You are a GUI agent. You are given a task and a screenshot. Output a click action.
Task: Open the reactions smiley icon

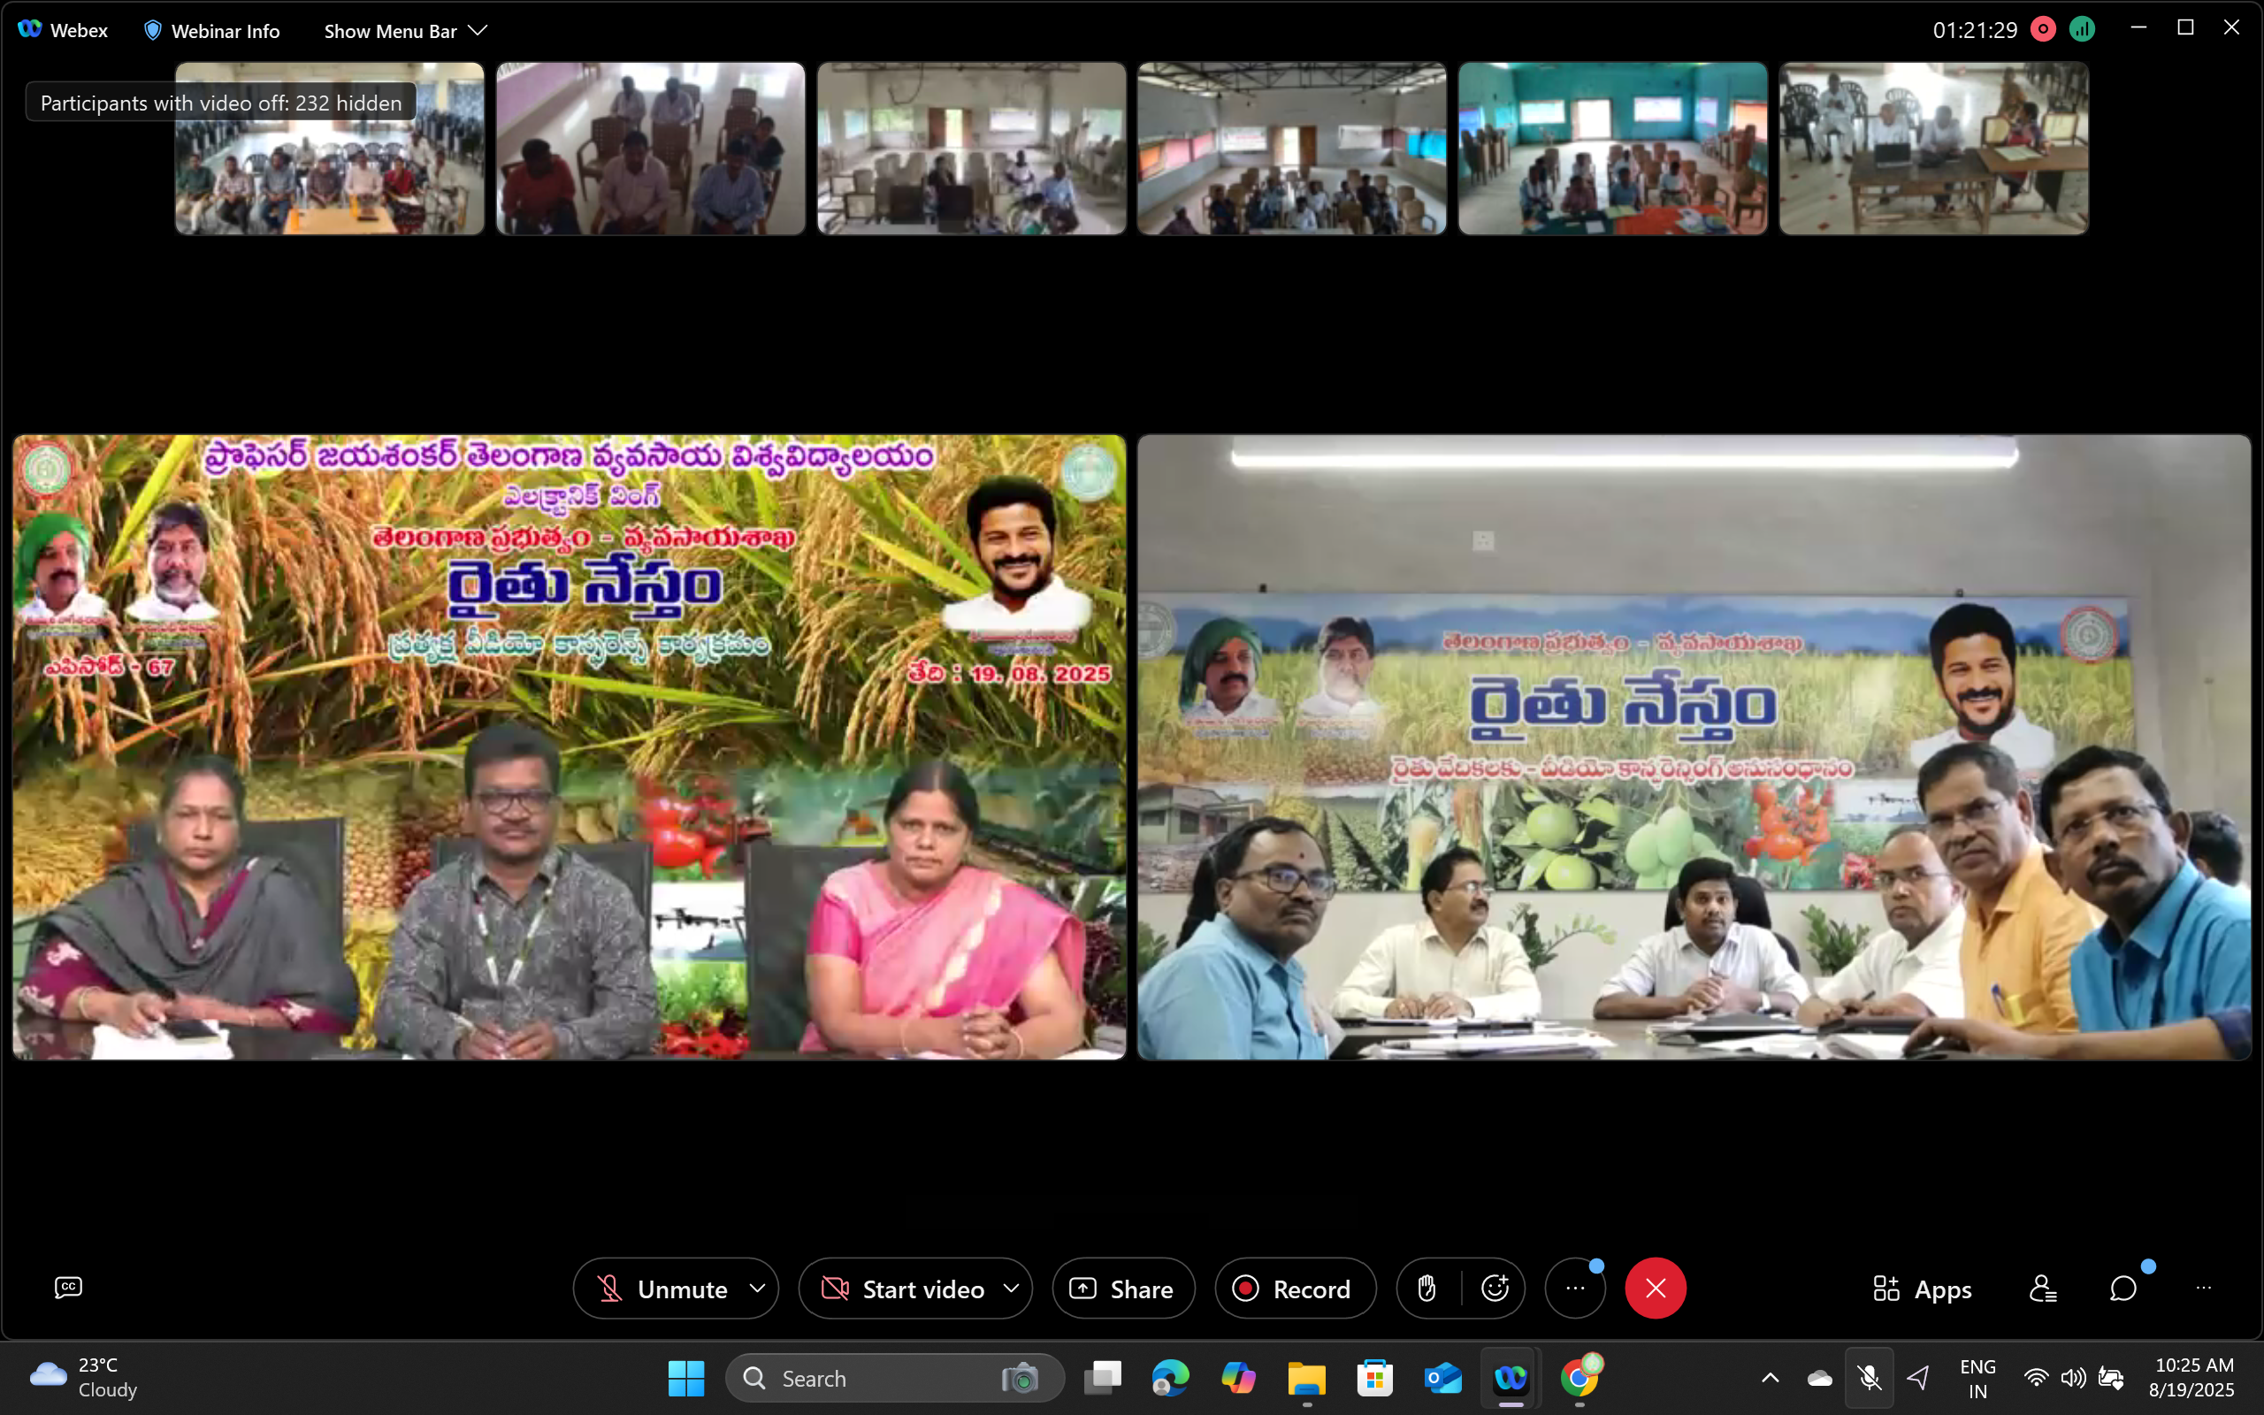tap(1494, 1289)
